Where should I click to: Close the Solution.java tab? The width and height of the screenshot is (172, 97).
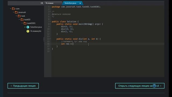tap(80, 3)
